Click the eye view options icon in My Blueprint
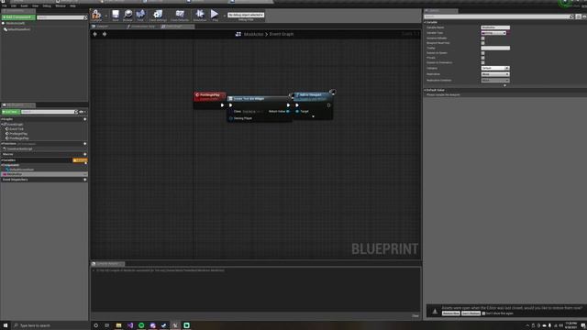The width and height of the screenshot is (587, 330). tap(82, 112)
